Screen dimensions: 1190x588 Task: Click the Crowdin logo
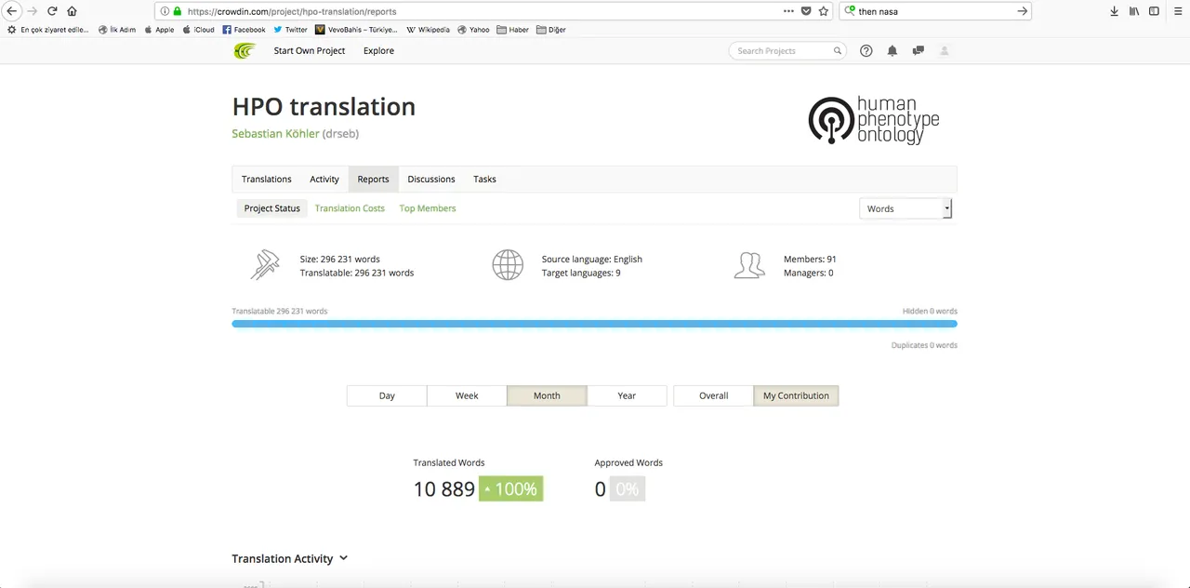tap(245, 50)
